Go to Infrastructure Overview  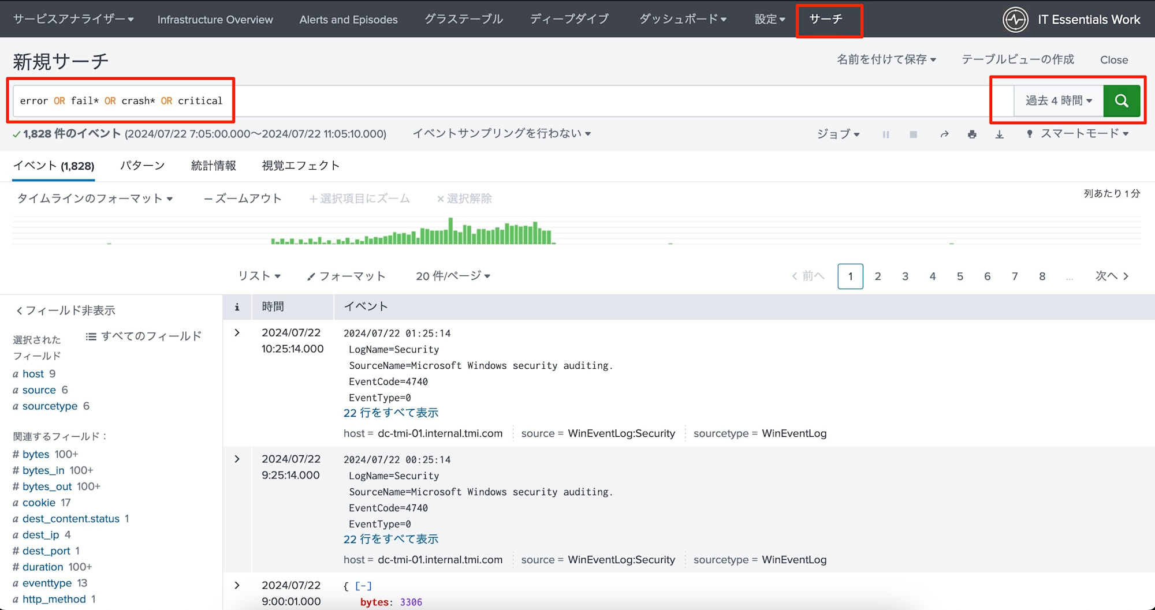[x=215, y=20]
